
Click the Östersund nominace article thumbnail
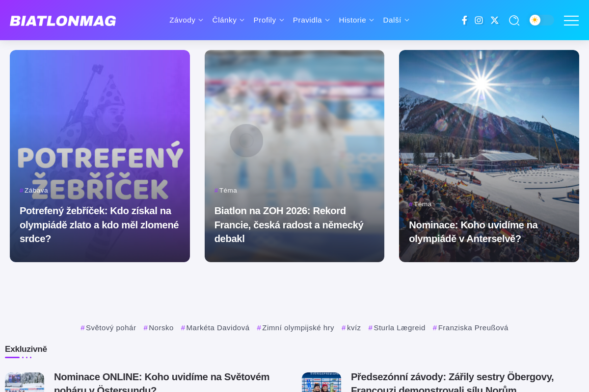click(x=25, y=382)
